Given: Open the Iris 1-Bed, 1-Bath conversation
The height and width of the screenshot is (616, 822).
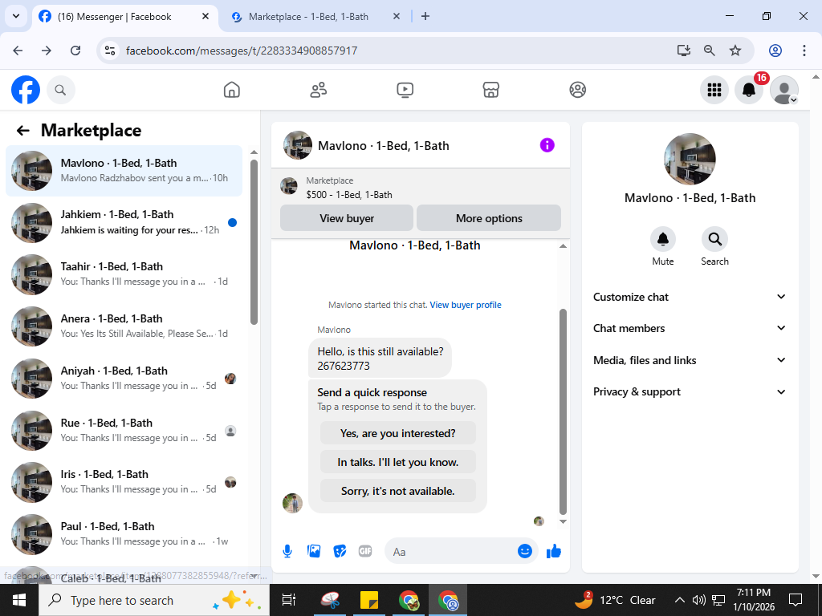Looking at the screenshot, I should [x=124, y=482].
